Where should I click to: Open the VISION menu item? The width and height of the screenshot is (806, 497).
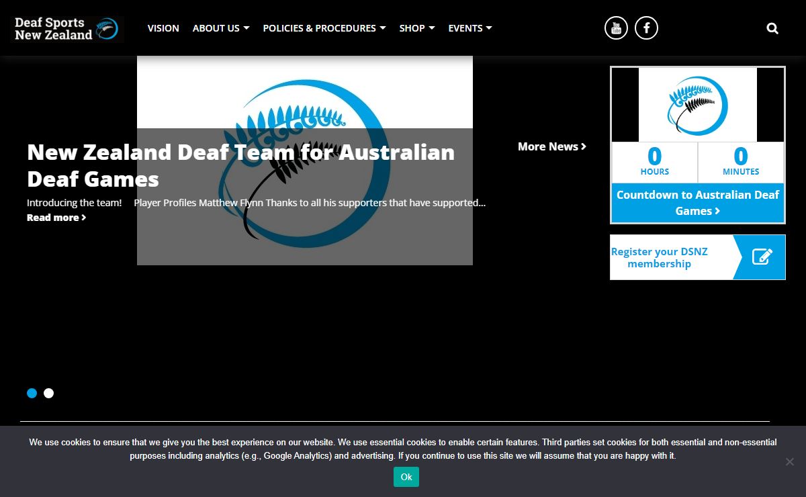coord(163,28)
